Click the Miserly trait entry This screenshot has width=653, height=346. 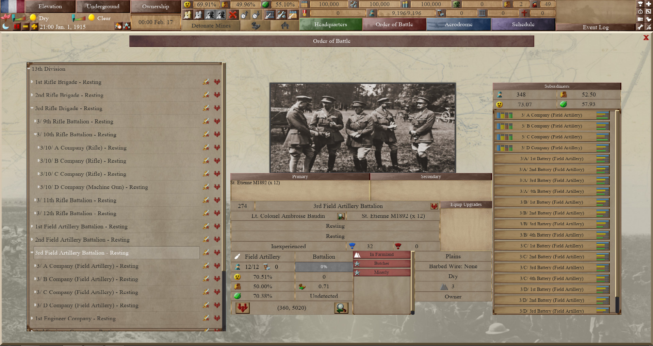click(x=381, y=273)
